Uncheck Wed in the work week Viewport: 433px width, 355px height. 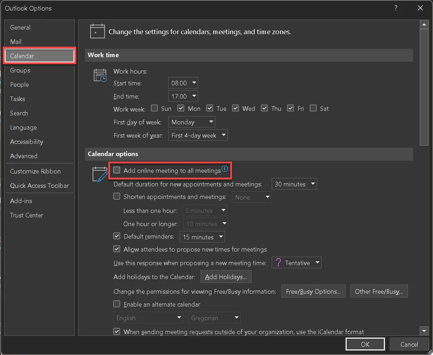coord(235,108)
